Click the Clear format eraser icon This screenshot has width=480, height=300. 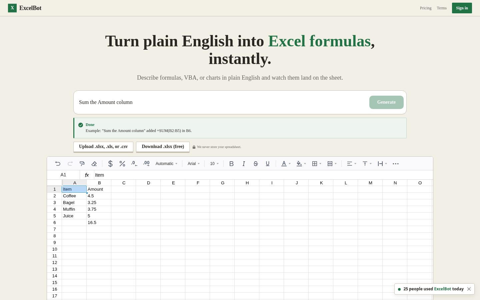[94, 164]
